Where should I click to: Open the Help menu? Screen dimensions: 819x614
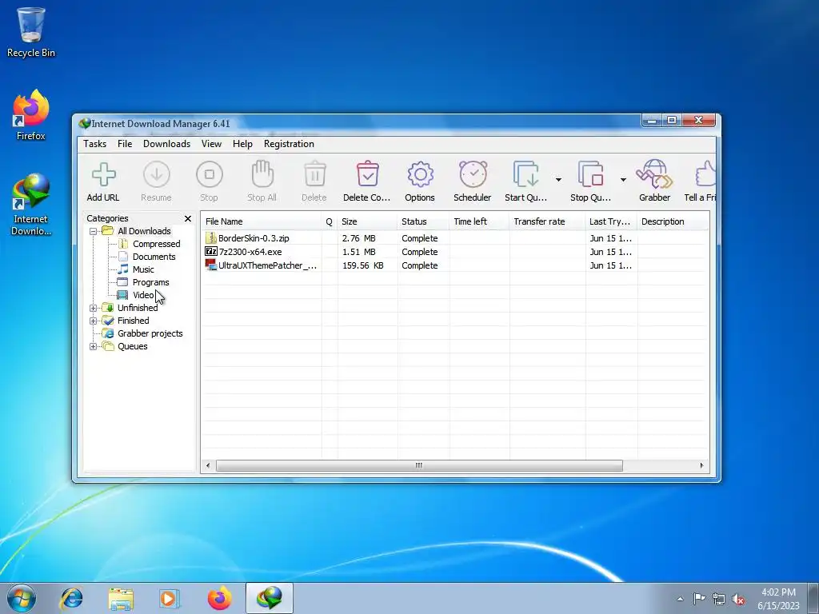click(x=242, y=144)
